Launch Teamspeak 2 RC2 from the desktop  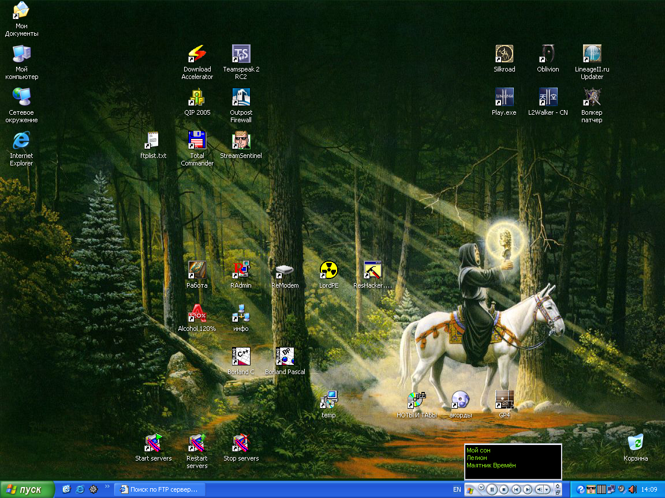point(241,55)
